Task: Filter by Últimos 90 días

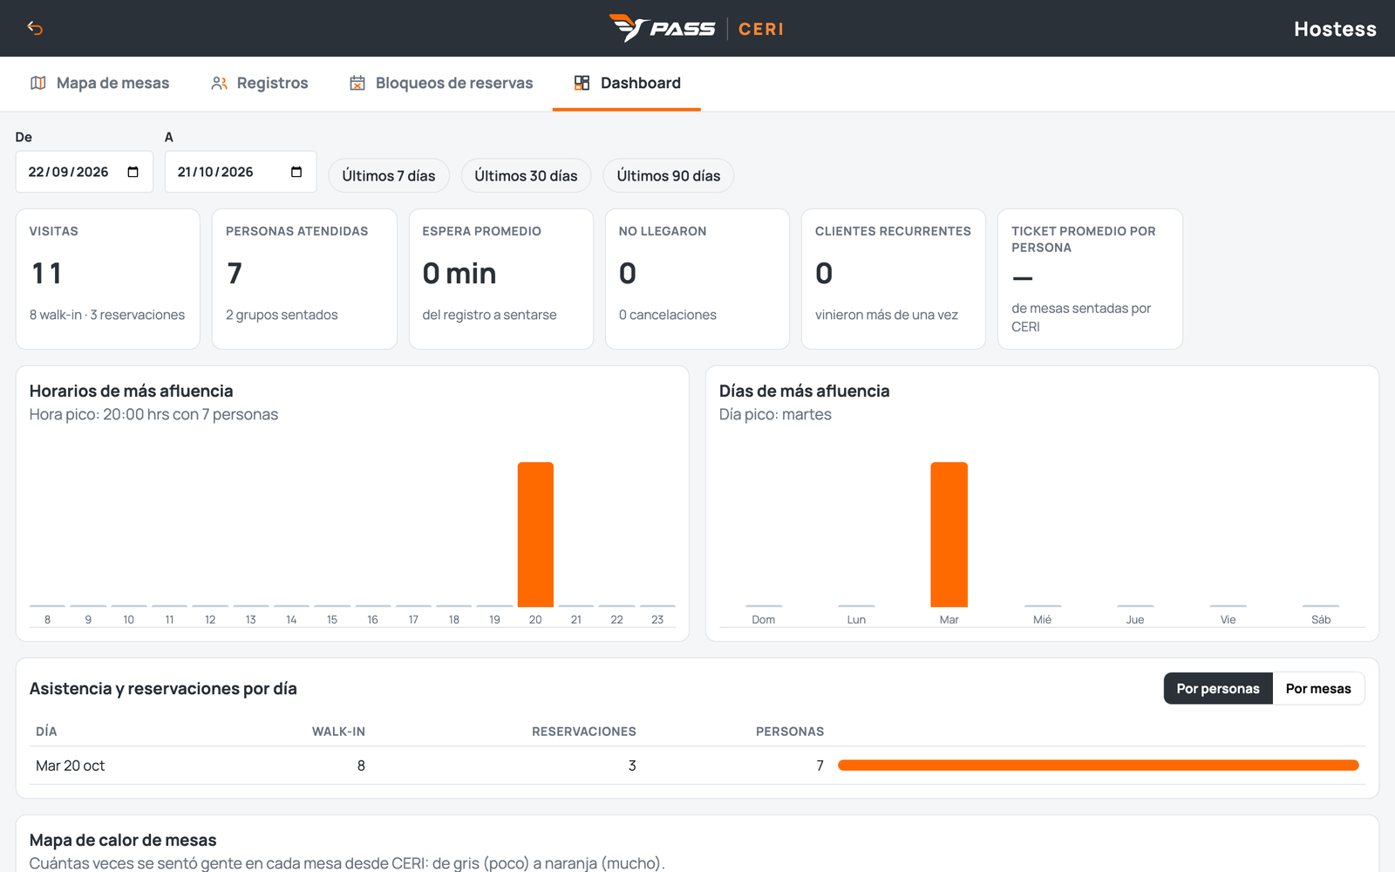Action: (669, 175)
